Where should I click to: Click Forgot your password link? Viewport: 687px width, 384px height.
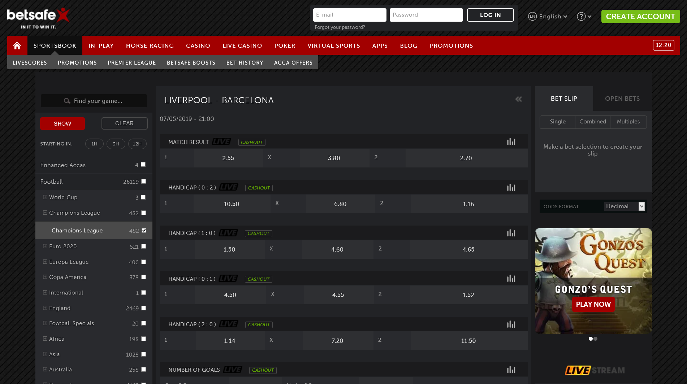340,27
